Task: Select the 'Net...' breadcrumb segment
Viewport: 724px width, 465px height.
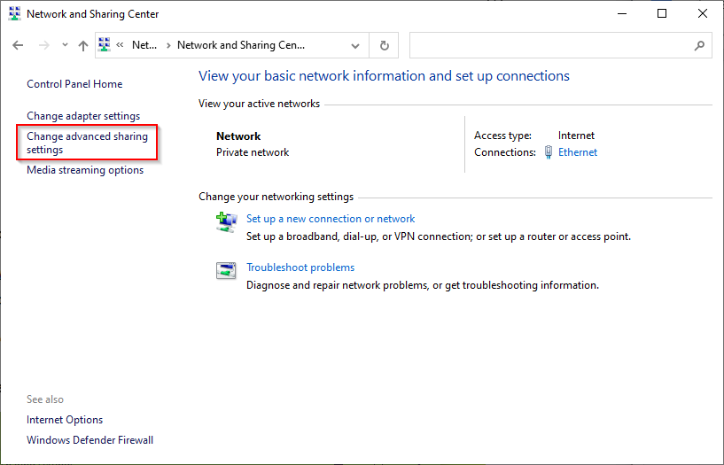Action: [144, 45]
